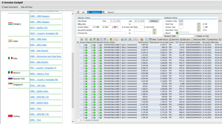Image resolution: width=222 pixels, height=124 pixels.
Task: Click the Print icon in the grid toolbar
Action: click(x=122, y=40)
